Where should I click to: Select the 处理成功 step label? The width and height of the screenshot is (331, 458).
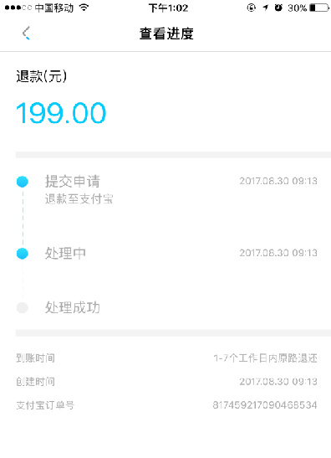pyautogui.click(x=73, y=307)
